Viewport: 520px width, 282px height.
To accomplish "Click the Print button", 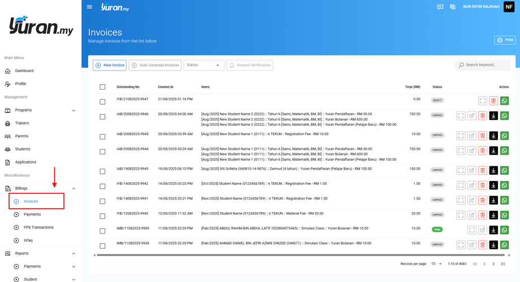I will (505, 40).
